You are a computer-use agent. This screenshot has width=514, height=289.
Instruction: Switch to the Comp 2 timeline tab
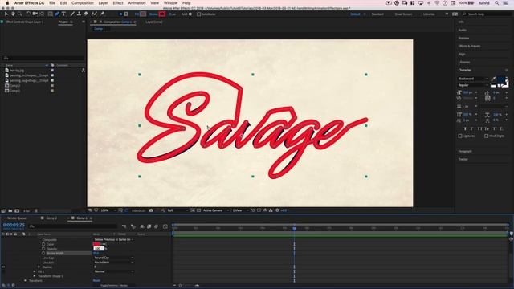coord(51,218)
